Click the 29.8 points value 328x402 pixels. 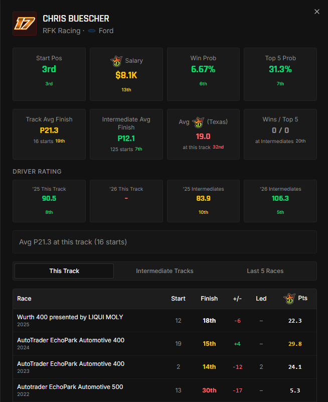click(295, 344)
